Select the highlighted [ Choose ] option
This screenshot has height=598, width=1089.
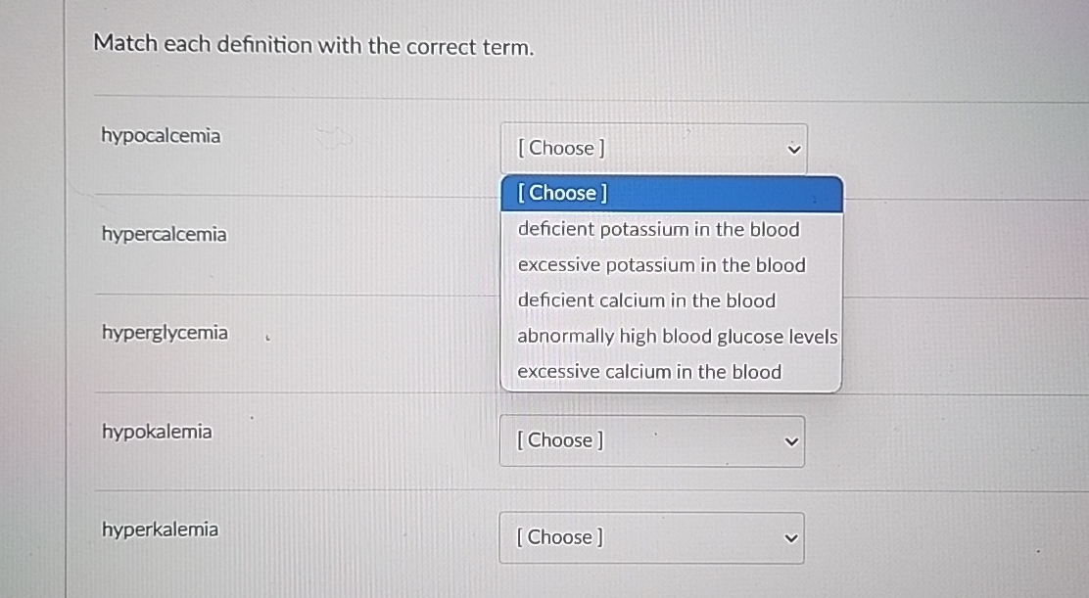click(561, 193)
